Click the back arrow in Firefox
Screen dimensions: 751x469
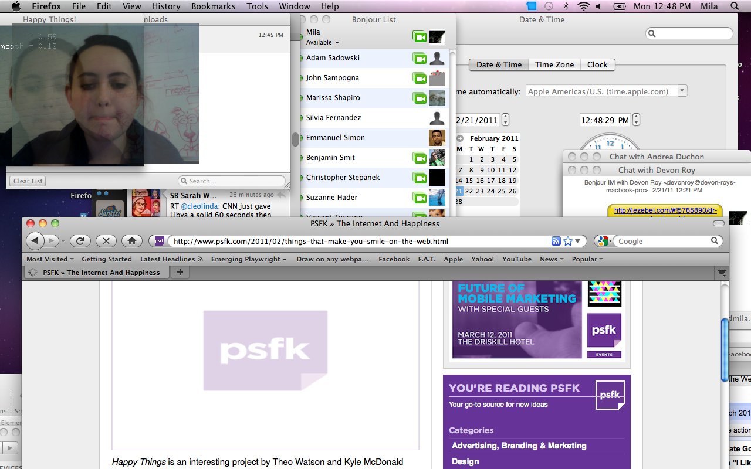[x=35, y=241]
